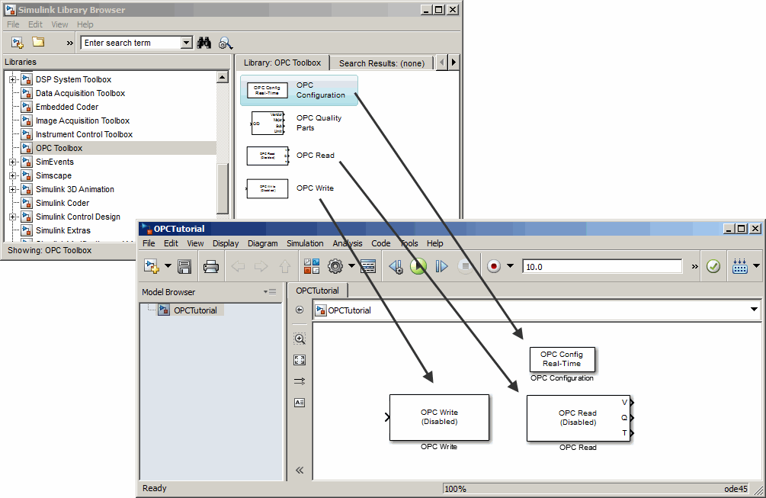Switch to Library: OPC Toolbox tab

pyautogui.click(x=282, y=63)
